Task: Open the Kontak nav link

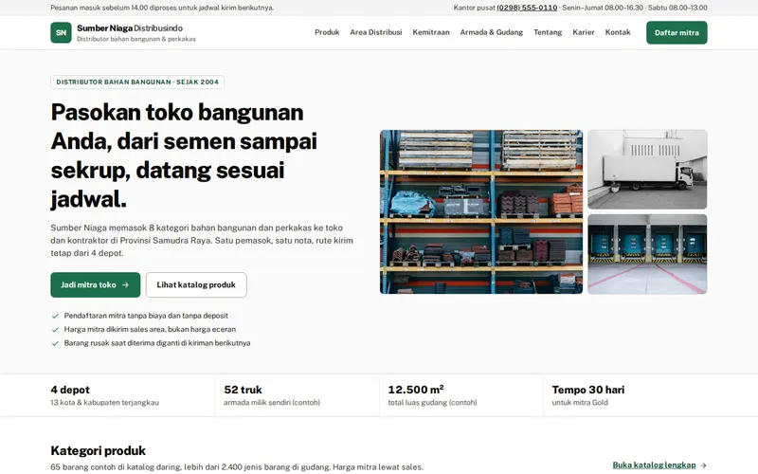Action: [x=618, y=32]
